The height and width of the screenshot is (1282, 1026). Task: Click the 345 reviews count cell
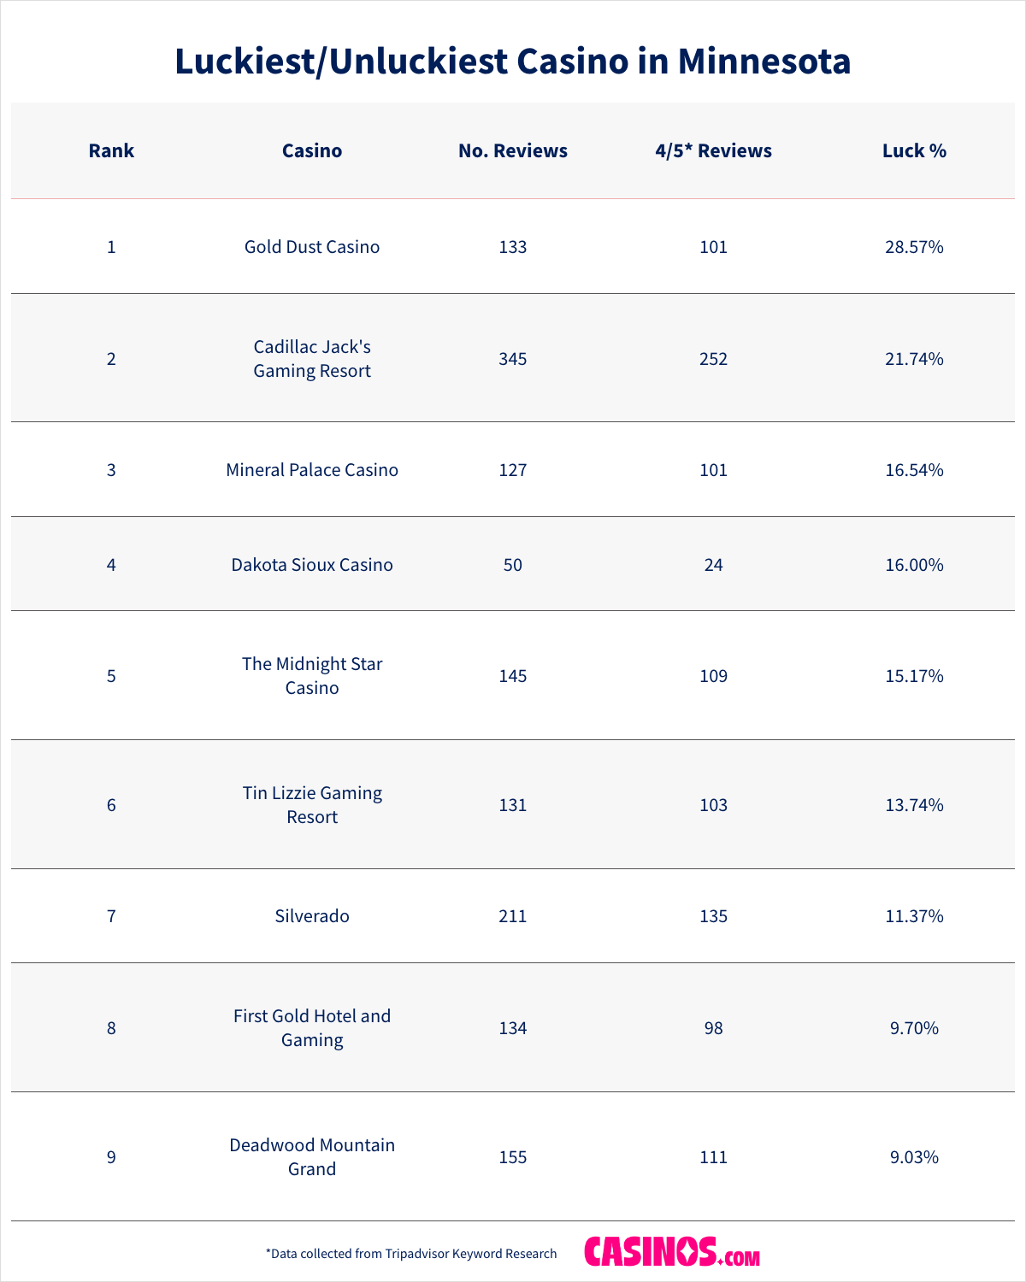click(513, 359)
